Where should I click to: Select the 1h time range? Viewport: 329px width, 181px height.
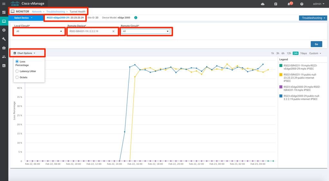pos(272,53)
